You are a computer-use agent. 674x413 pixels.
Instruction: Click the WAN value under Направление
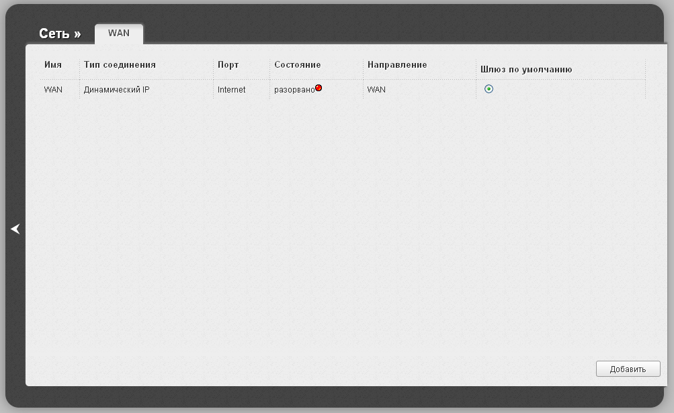point(376,89)
